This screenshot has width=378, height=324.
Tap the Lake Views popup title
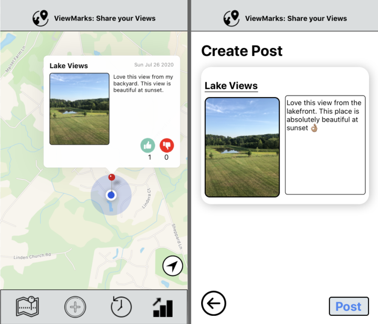click(68, 66)
